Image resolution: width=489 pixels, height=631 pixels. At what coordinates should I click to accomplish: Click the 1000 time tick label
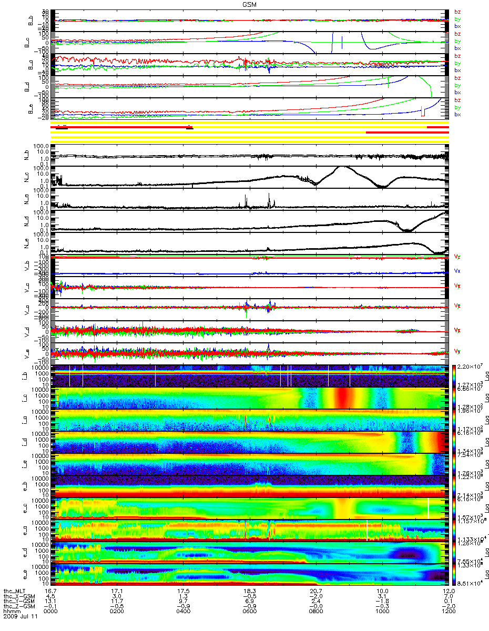[x=382, y=611]
